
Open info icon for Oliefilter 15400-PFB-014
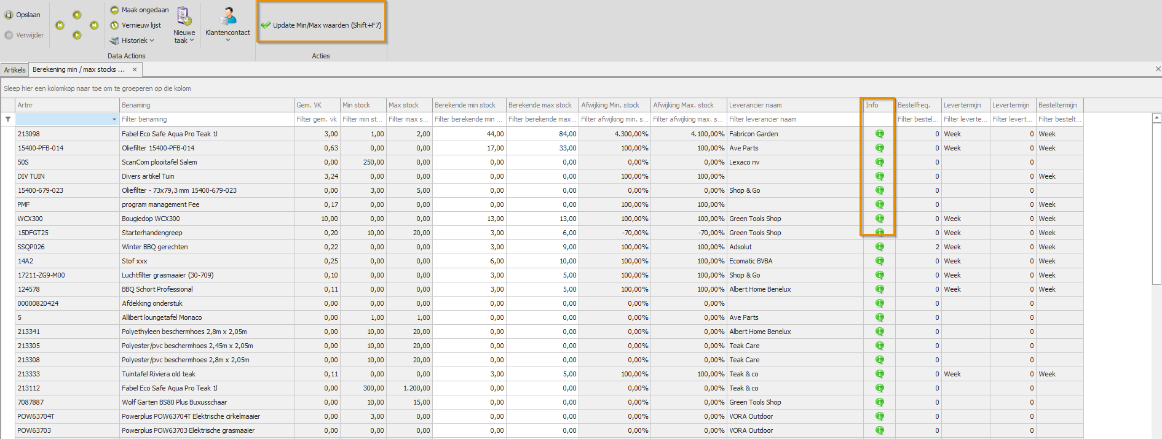click(880, 148)
